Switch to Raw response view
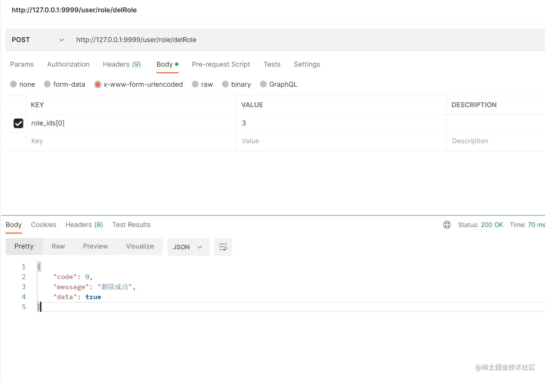Viewport: 545px width, 381px height. 58,246
